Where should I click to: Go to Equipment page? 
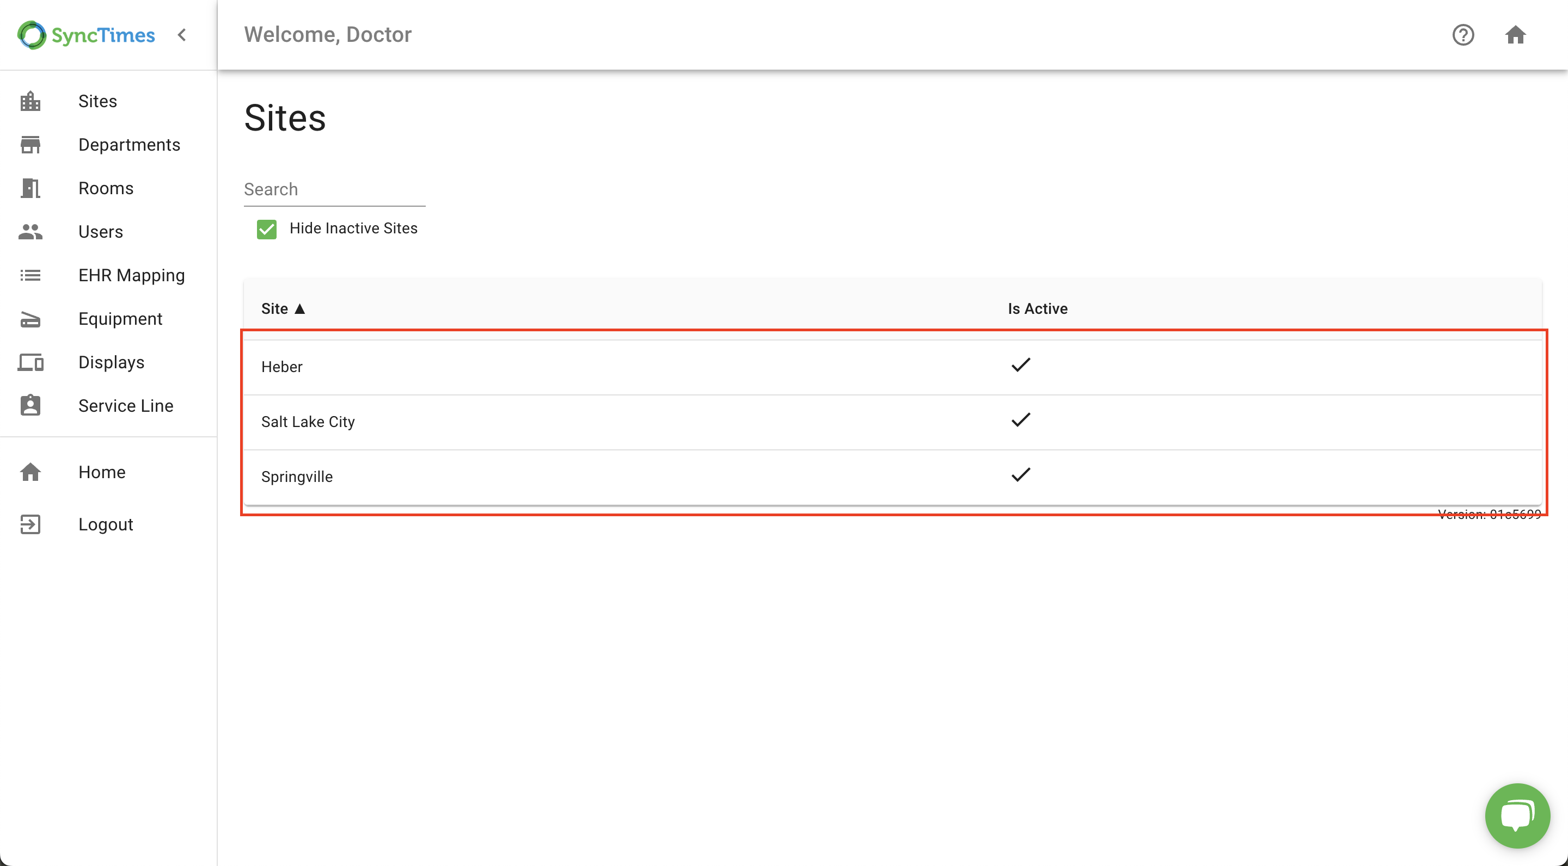tap(120, 319)
